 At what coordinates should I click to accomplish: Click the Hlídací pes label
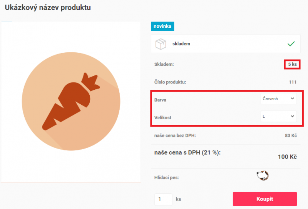(167, 177)
